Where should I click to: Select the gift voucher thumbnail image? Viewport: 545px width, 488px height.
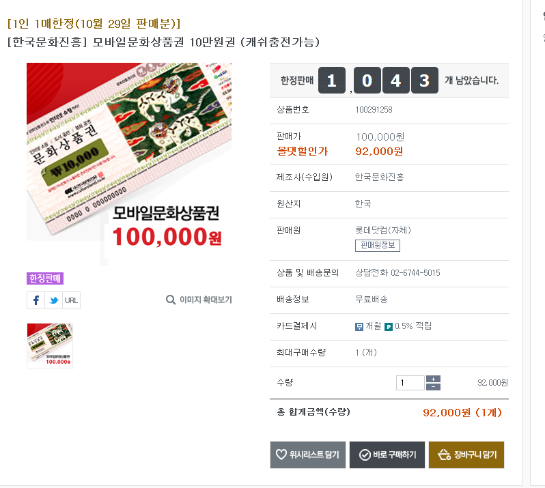pyautogui.click(x=50, y=345)
